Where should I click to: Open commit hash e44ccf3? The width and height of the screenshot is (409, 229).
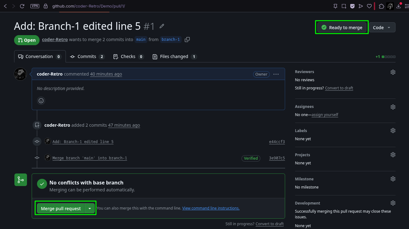277,142
